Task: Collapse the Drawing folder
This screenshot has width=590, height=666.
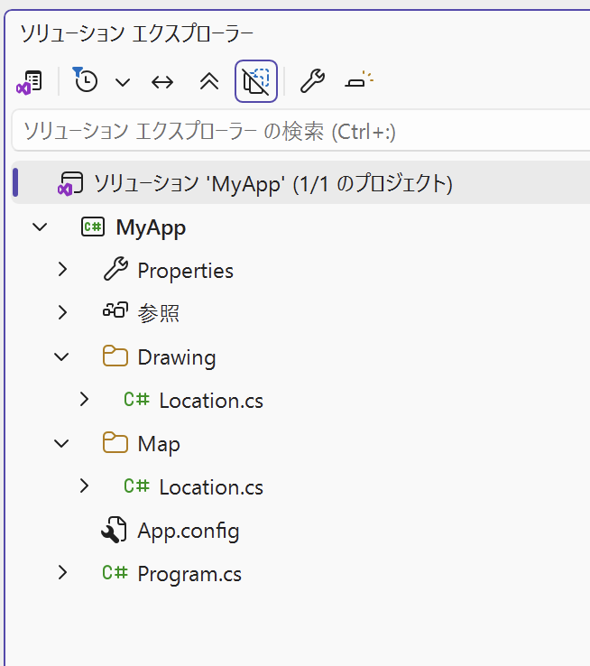Action: (x=61, y=356)
